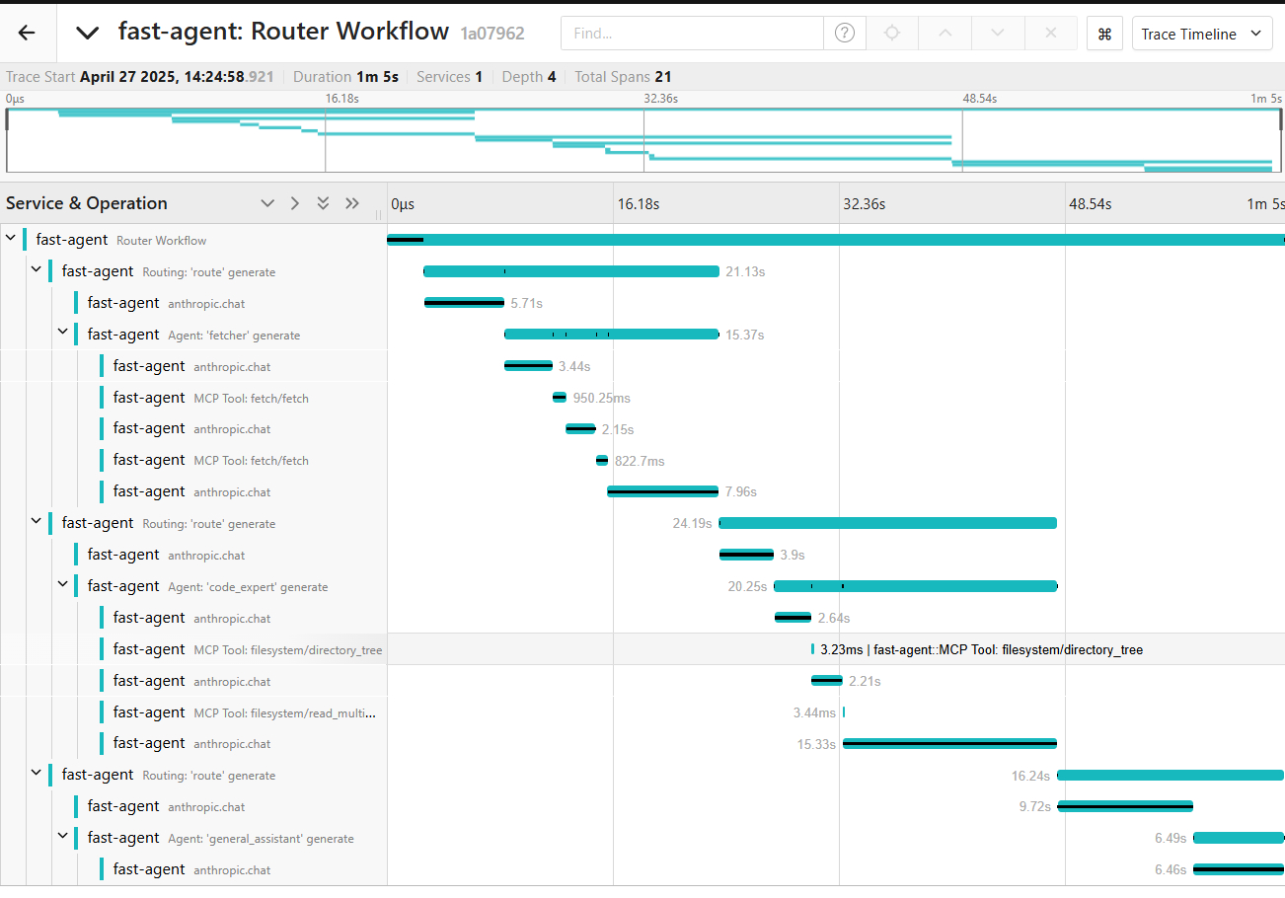The width and height of the screenshot is (1285, 898).
Task: Collapse the Router Workflow root span
Action: pyautogui.click(x=11, y=240)
